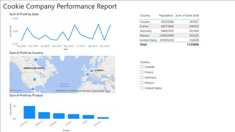235x132 pixels.
Task: Click the Cookie Company Performance Report title
Action: [x=60, y=7]
